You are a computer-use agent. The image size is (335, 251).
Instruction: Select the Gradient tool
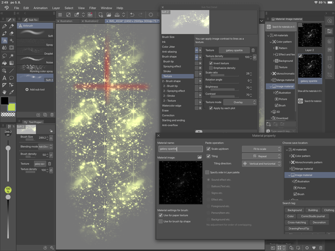(x=12, y=63)
